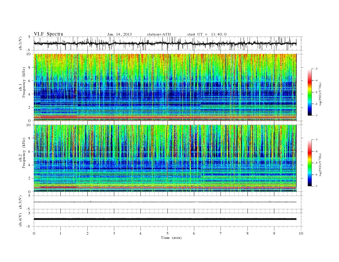Click the time axis tick label "5"
The width and height of the screenshot is (339, 262).
pos(167,233)
